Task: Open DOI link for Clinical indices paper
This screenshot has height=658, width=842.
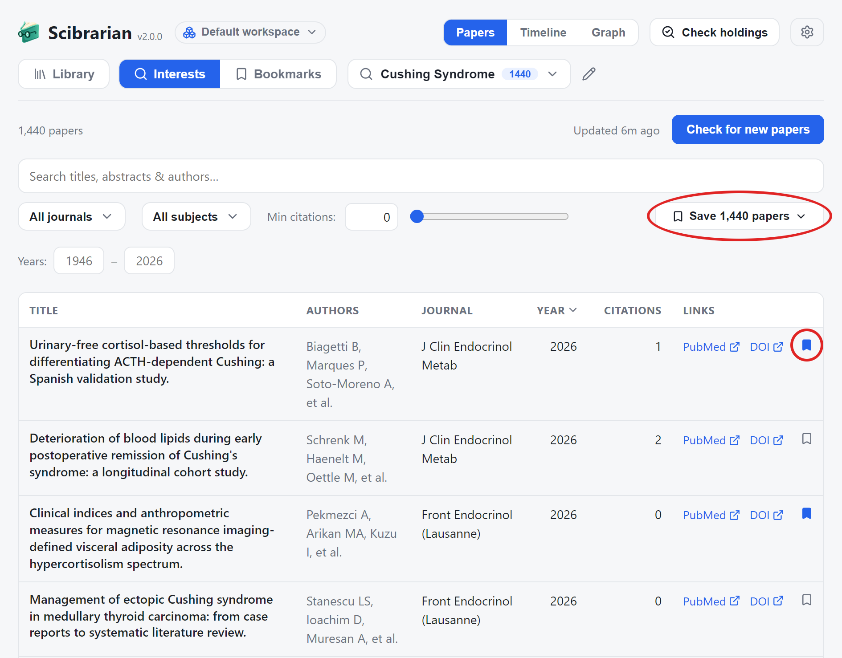Action: click(x=766, y=515)
